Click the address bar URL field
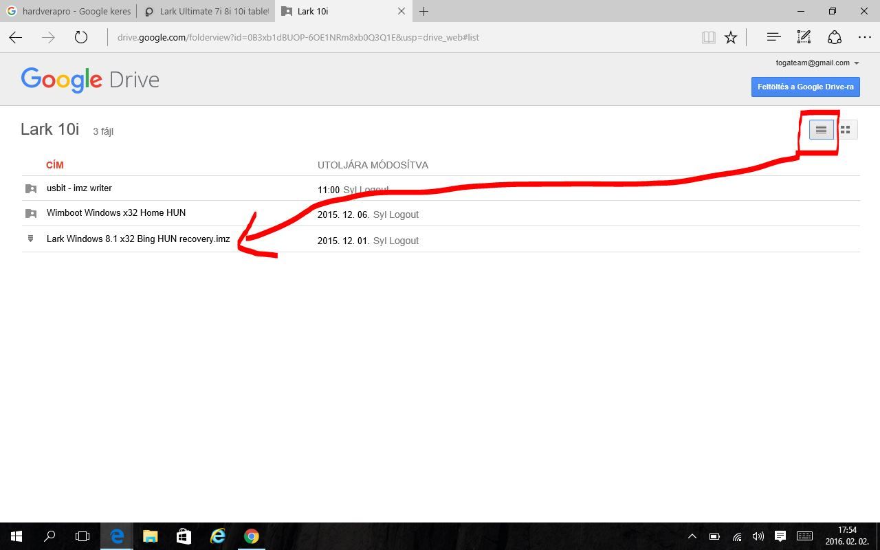 click(x=402, y=37)
